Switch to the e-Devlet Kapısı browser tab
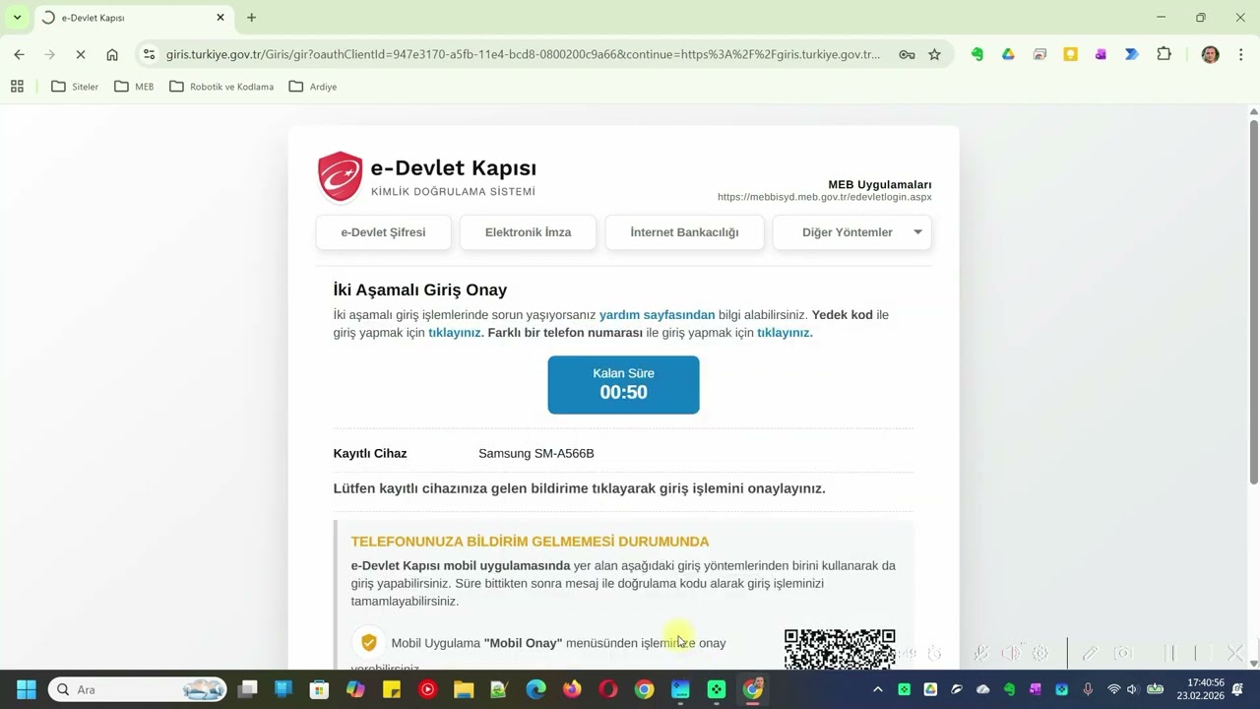 (134, 18)
